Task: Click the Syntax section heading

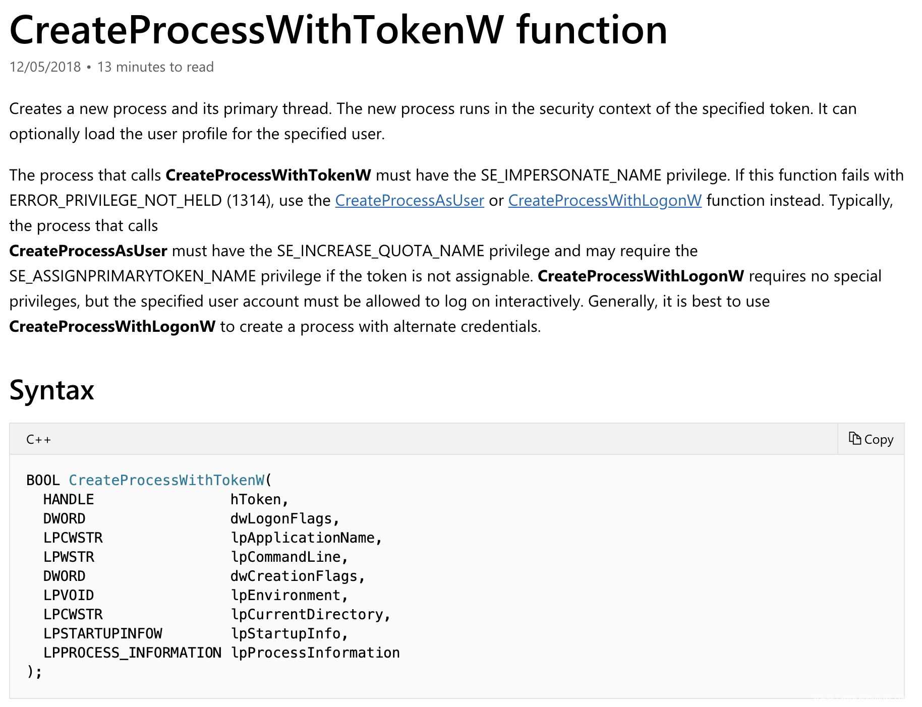Action: [x=51, y=390]
